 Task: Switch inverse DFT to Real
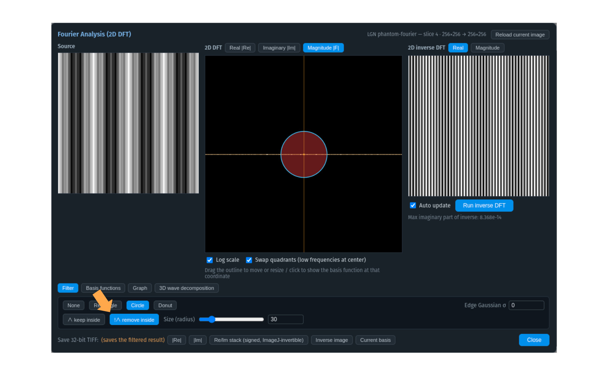tap(458, 48)
